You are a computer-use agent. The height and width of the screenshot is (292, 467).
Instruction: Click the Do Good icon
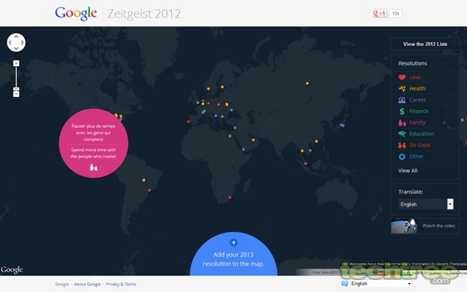[x=401, y=145]
